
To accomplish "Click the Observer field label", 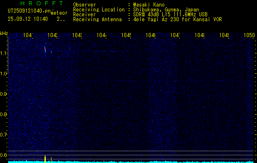I will pos(85,4).
